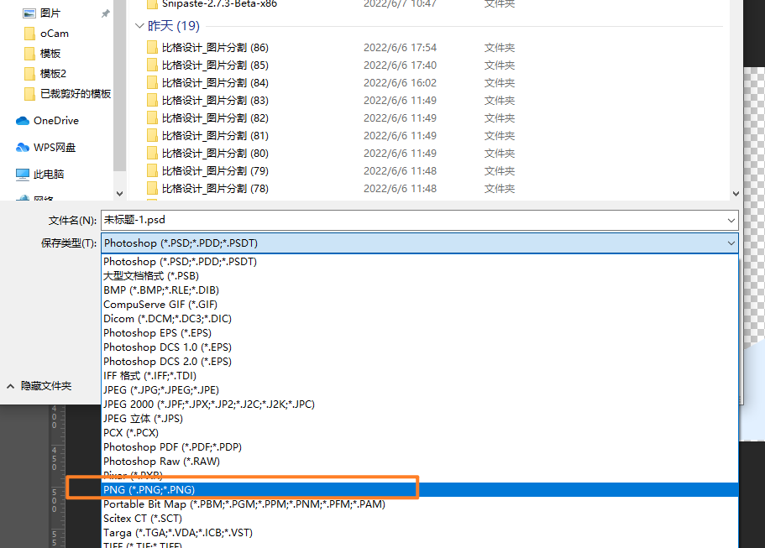
Task: Click folder icon of 比格设计_图片分割 (86)
Action: [x=152, y=48]
